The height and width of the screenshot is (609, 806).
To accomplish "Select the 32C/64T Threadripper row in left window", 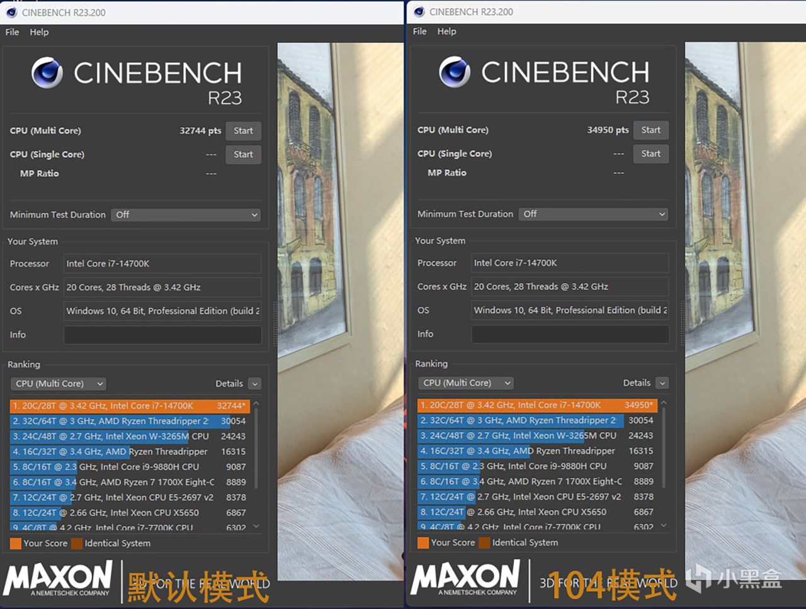I will 130,422.
